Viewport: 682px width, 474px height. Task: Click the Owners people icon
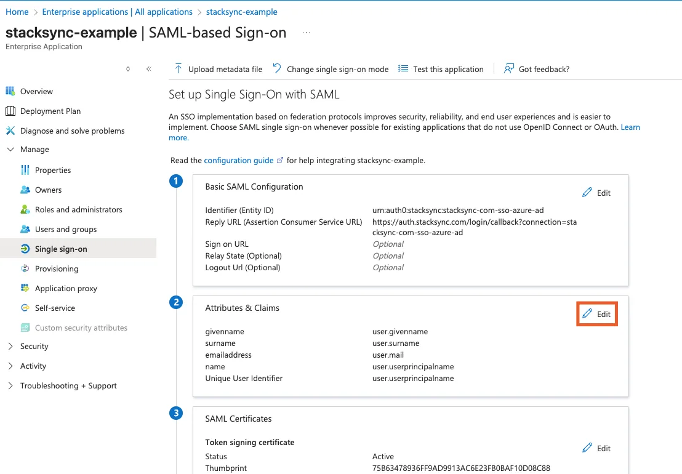[x=25, y=190]
